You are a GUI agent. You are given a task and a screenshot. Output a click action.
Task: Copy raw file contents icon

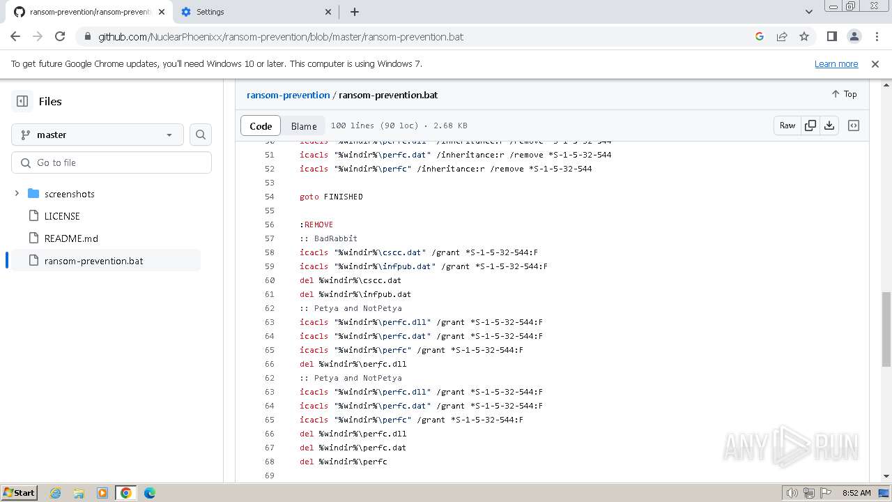tap(810, 125)
